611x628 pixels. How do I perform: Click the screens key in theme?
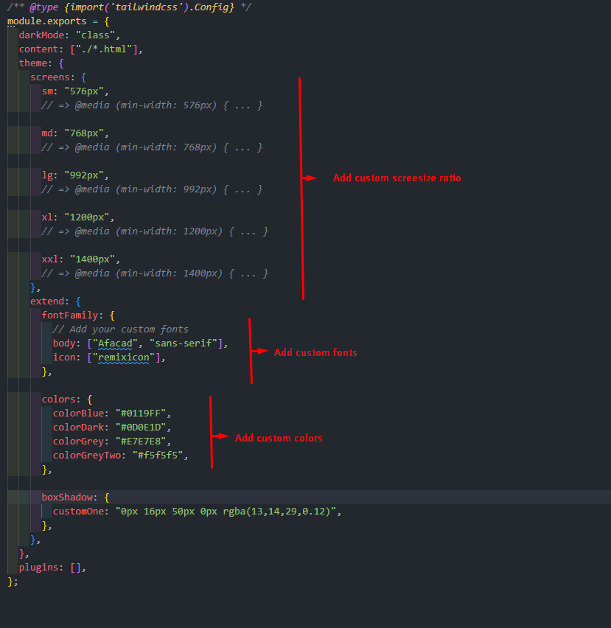[51, 77]
